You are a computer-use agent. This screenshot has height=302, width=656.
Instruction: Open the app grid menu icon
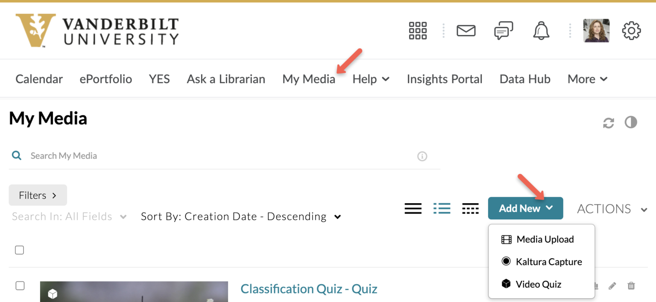pyautogui.click(x=417, y=30)
